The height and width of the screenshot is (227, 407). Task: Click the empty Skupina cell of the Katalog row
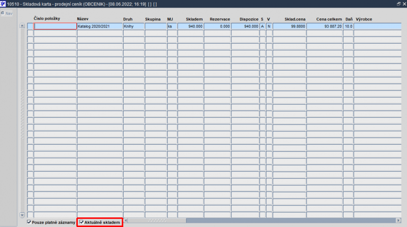click(156, 26)
